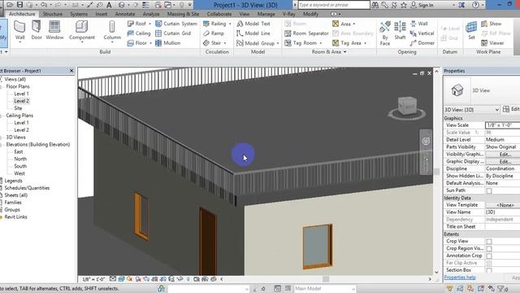Click the Edit Type button
The image size is (520, 293).
tap(511, 109)
